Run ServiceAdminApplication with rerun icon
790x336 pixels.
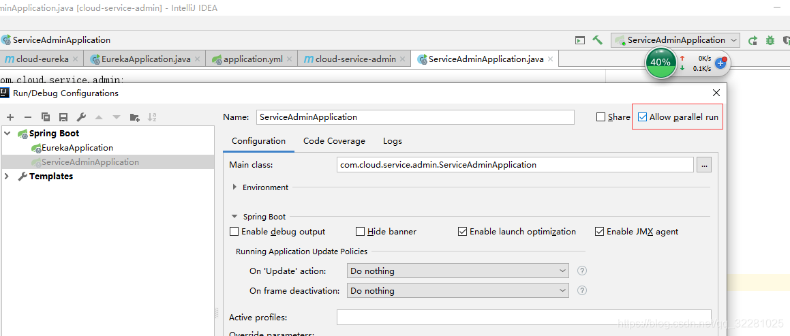(753, 40)
